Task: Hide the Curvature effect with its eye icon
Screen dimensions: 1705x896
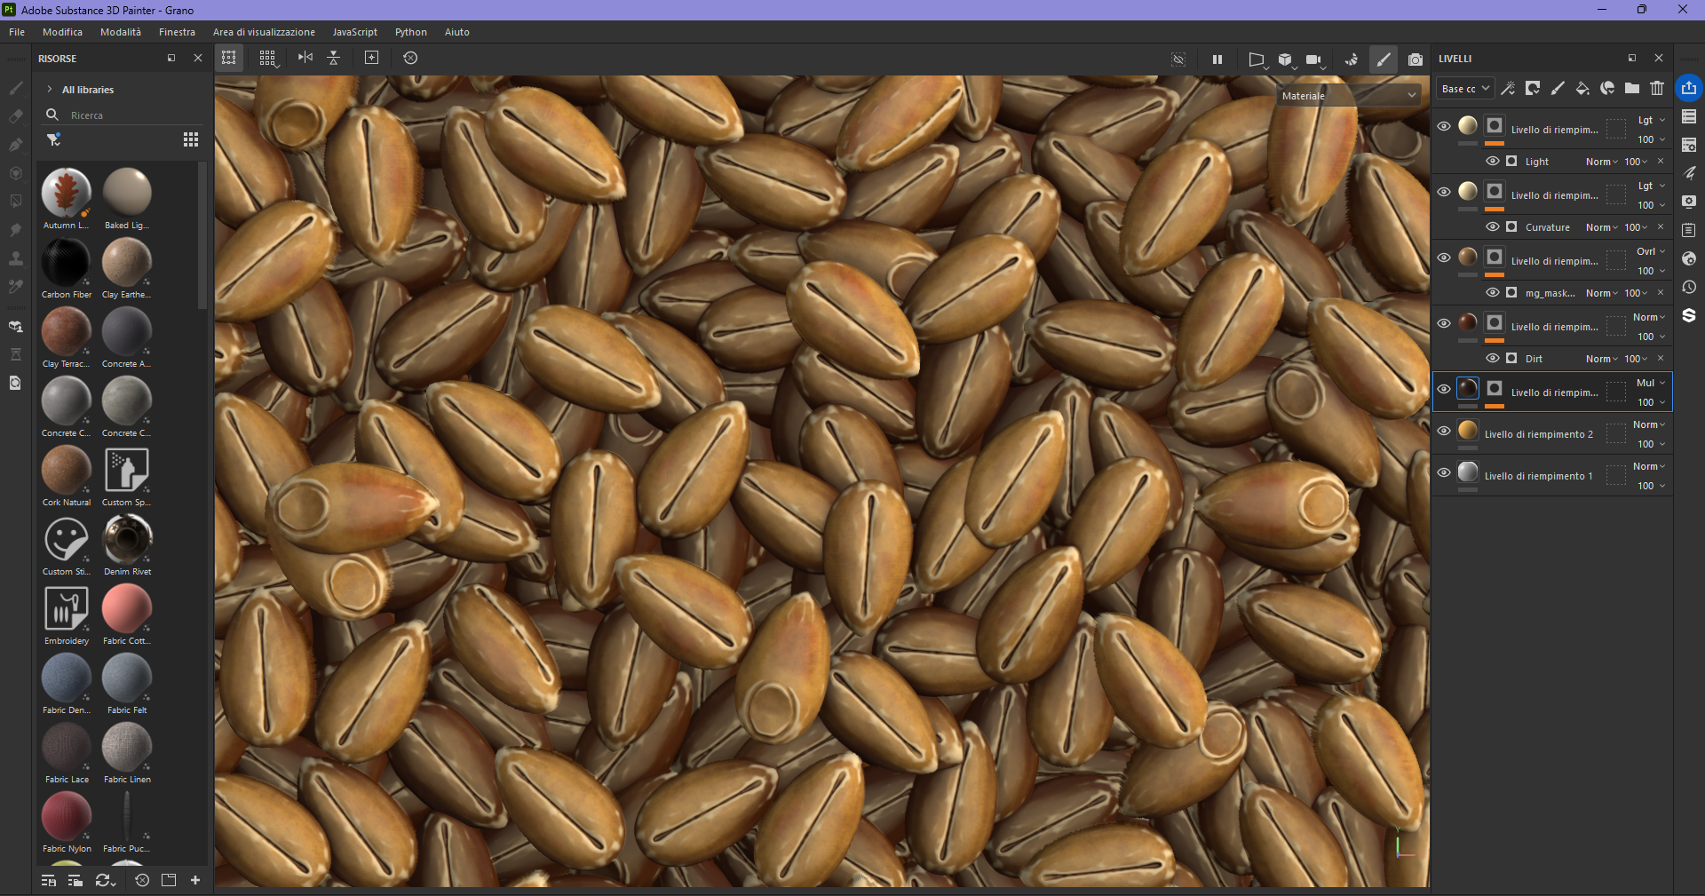Action: coord(1493,227)
